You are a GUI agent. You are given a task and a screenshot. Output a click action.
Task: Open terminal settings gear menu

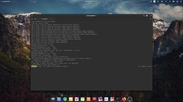147,16
